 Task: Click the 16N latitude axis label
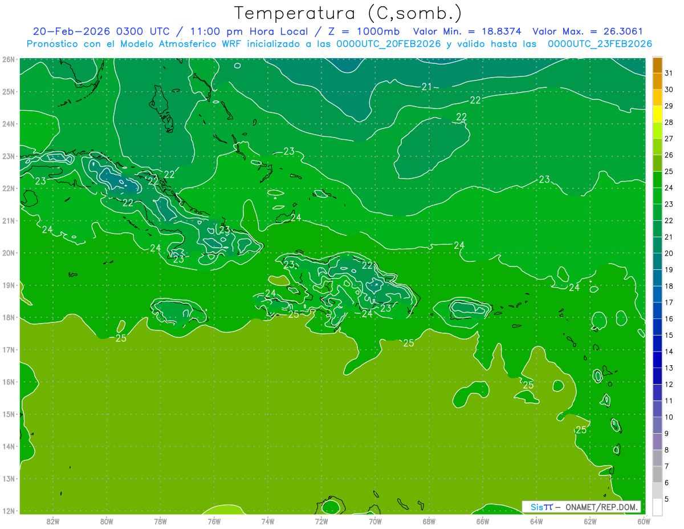[x=8, y=382]
